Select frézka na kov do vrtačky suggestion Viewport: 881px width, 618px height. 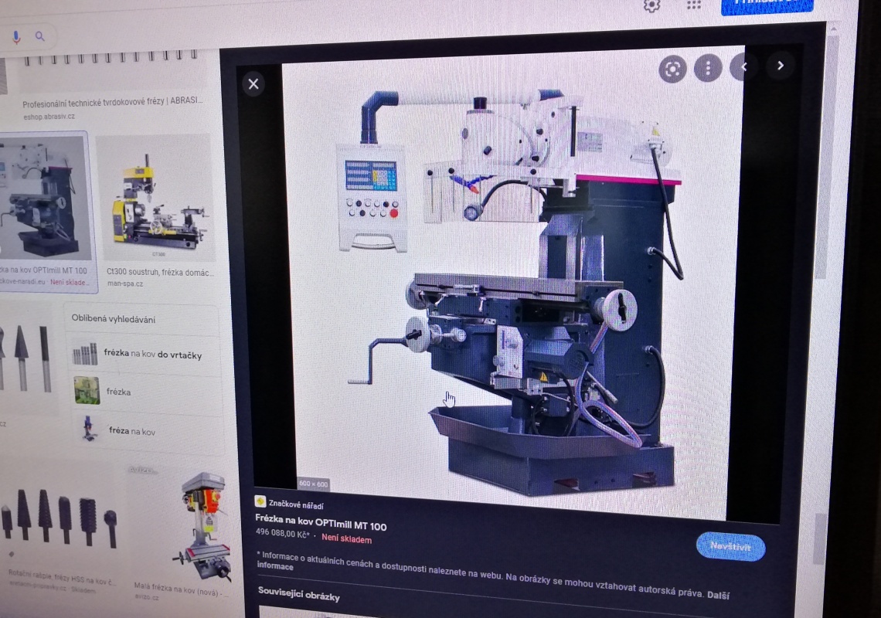(144, 355)
